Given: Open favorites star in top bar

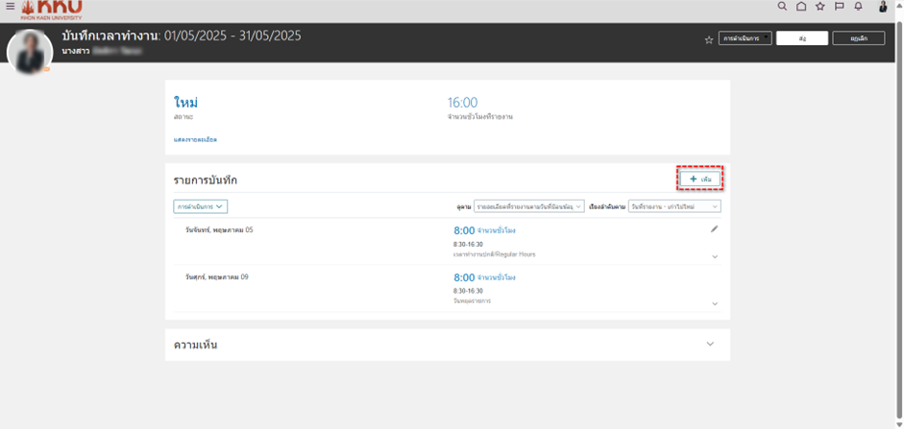Looking at the screenshot, I should (x=820, y=7).
